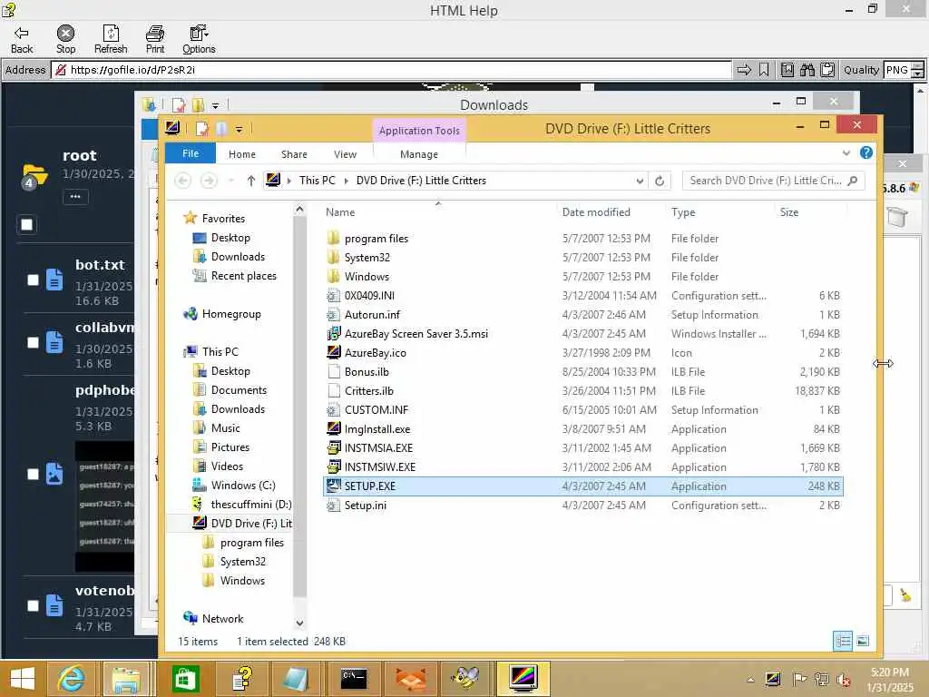Click the Stop icon in HTML Help

(65, 39)
